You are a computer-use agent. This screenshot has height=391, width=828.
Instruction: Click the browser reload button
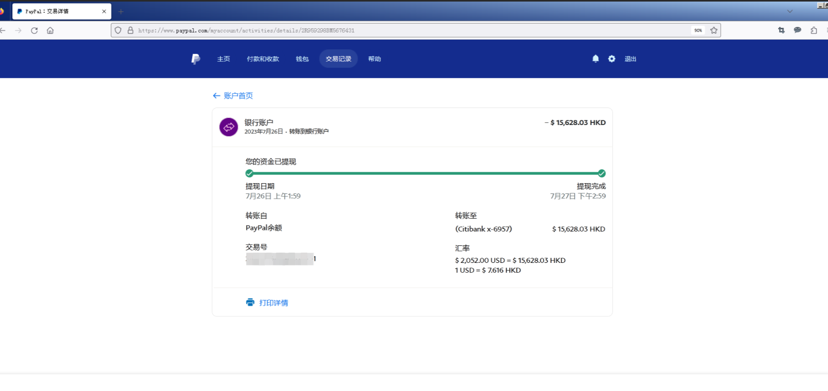point(34,30)
